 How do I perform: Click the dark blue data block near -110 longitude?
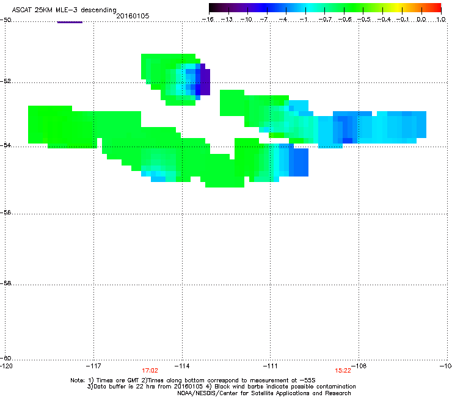[x=299, y=162]
